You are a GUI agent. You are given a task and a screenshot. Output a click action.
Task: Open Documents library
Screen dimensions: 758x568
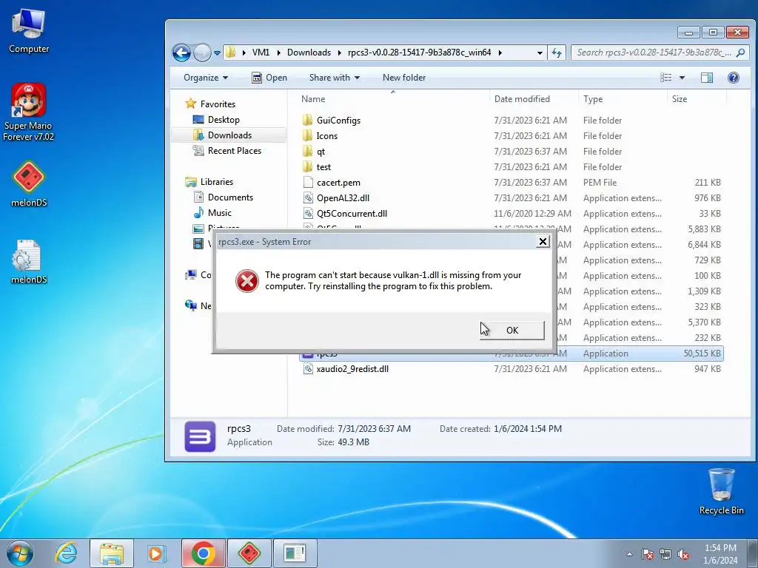pos(230,197)
